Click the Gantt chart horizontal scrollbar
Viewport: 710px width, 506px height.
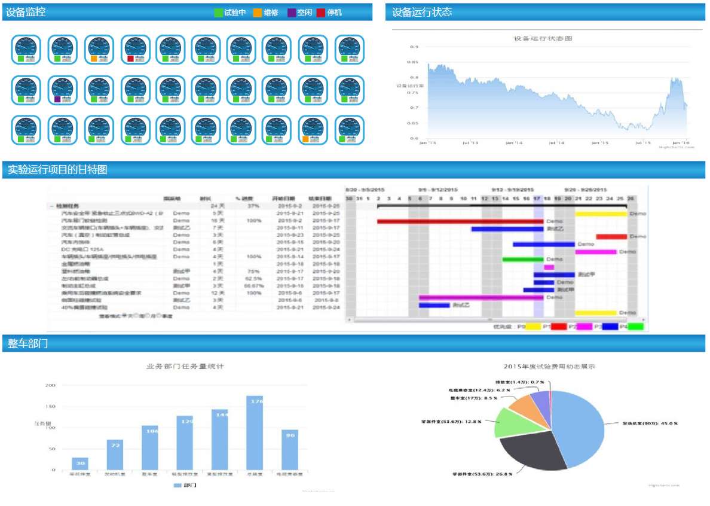[x=490, y=319]
